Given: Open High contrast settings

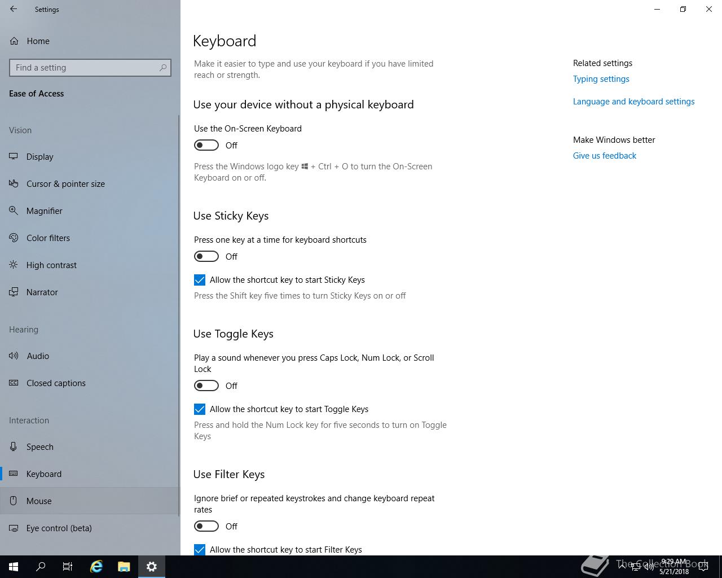Looking at the screenshot, I should coord(90,265).
